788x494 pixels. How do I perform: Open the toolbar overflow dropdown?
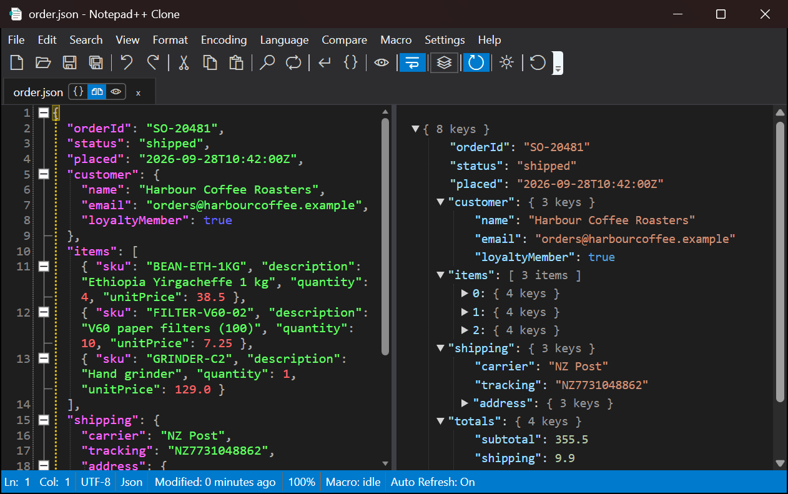pyautogui.click(x=558, y=63)
